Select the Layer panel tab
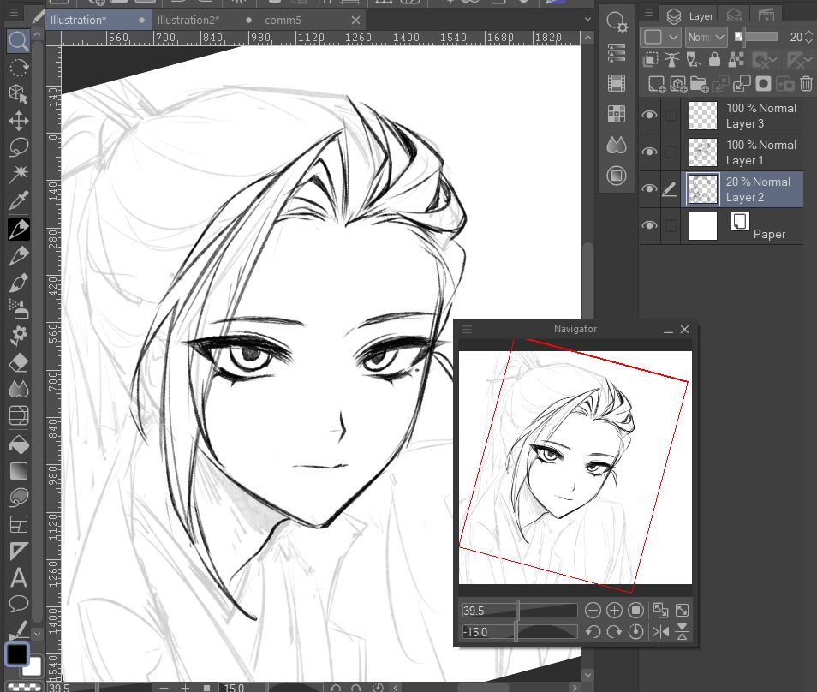817x692 pixels. [689, 16]
